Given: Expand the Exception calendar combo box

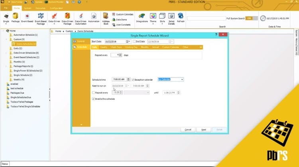Looking at the screenshot, I should click(x=182, y=80).
